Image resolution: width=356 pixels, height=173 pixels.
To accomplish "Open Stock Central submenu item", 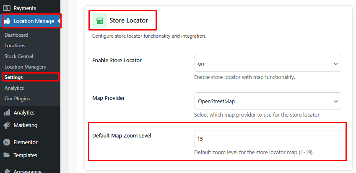I will (x=19, y=56).
